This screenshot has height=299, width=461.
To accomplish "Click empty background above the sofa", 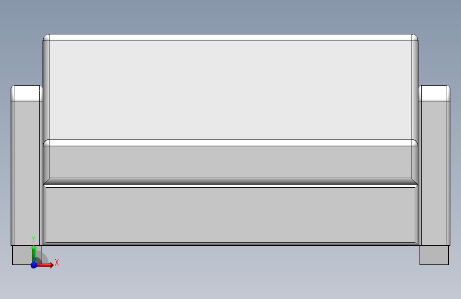I will click(x=230, y=16).
